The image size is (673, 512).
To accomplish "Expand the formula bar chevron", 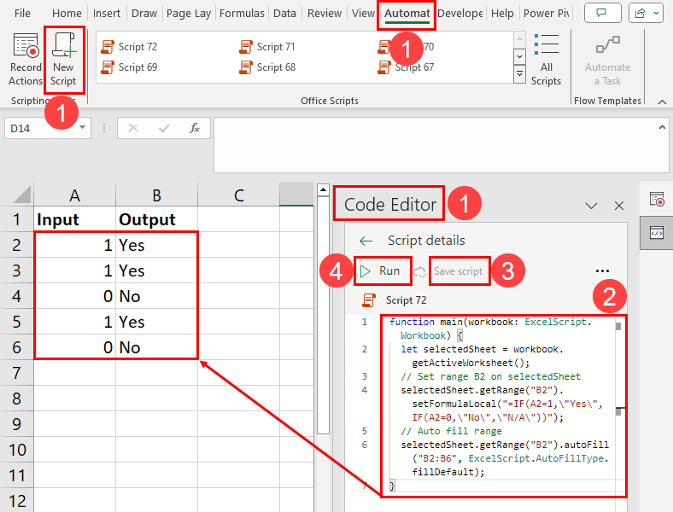I will pyautogui.click(x=662, y=127).
